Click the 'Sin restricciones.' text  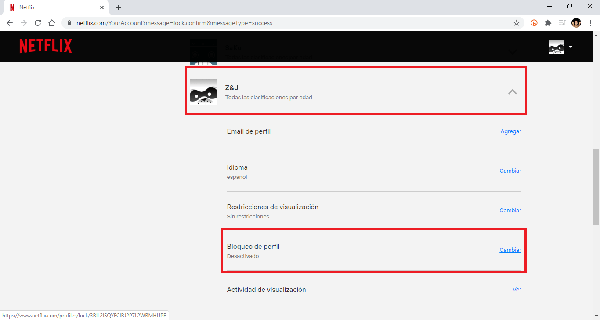[249, 217]
